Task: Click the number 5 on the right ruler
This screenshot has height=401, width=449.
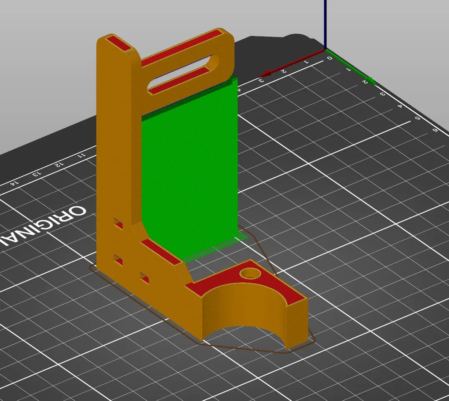Action: coord(416,117)
